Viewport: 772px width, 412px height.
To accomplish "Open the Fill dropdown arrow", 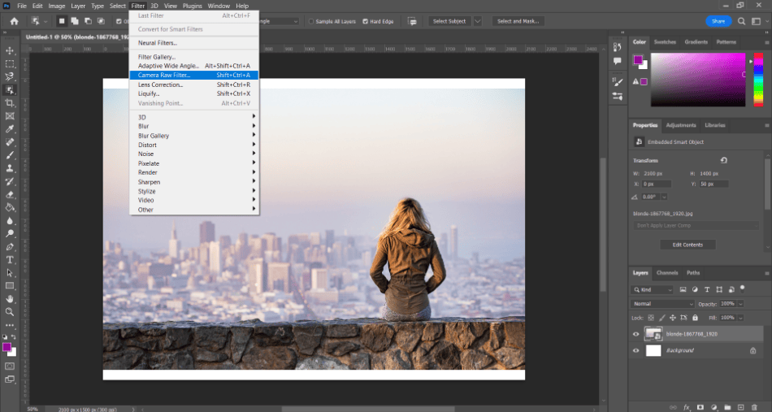I will pos(740,318).
